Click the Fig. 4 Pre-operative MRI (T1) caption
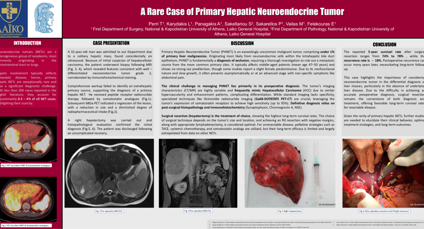424x229 pixels. coord(198,211)
